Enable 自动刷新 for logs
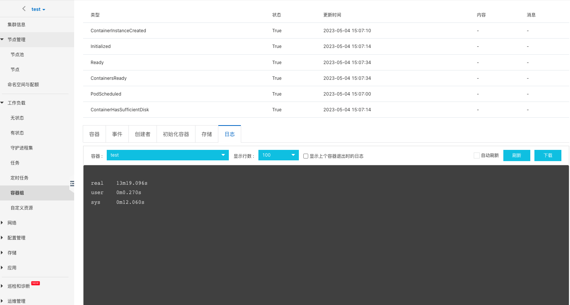This screenshot has width=570, height=305. click(477, 155)
